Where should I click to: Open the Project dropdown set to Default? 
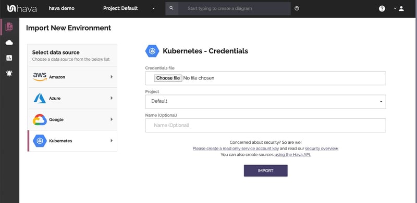265,102
